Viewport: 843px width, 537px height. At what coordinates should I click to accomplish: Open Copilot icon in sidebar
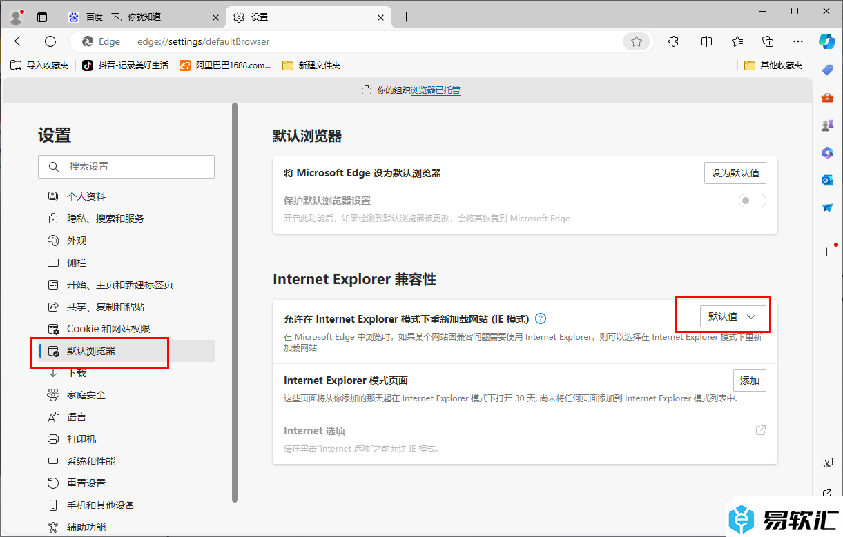[827, 41]
